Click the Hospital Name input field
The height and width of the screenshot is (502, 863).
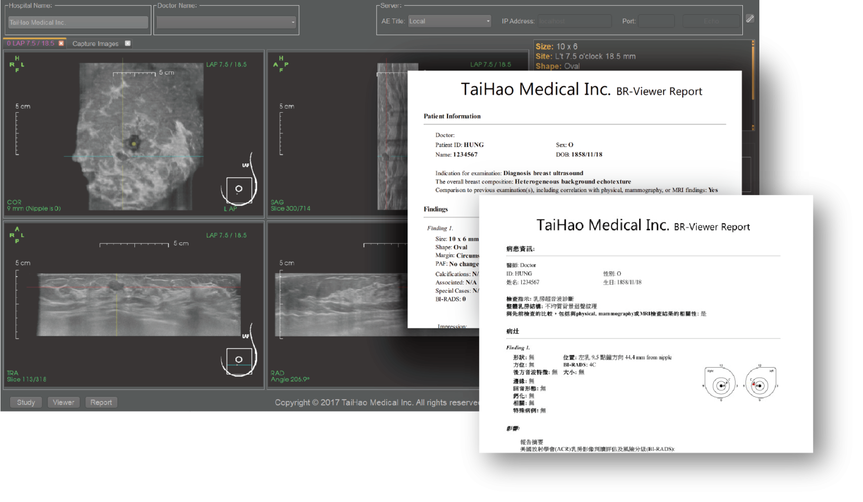tap(78, 22)
